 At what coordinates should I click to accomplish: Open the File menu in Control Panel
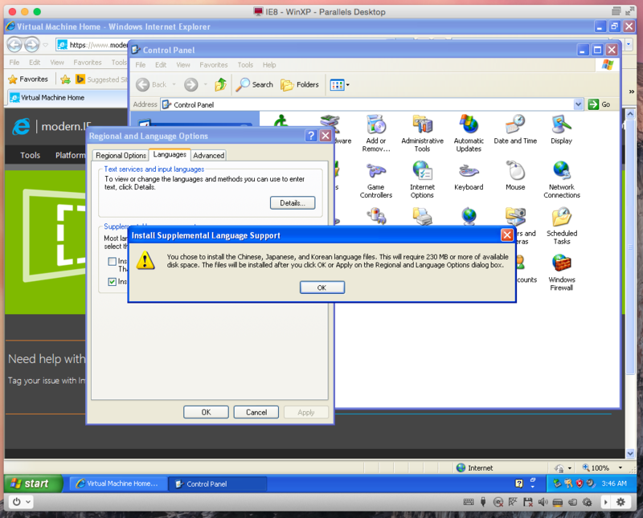coord(141,65)
